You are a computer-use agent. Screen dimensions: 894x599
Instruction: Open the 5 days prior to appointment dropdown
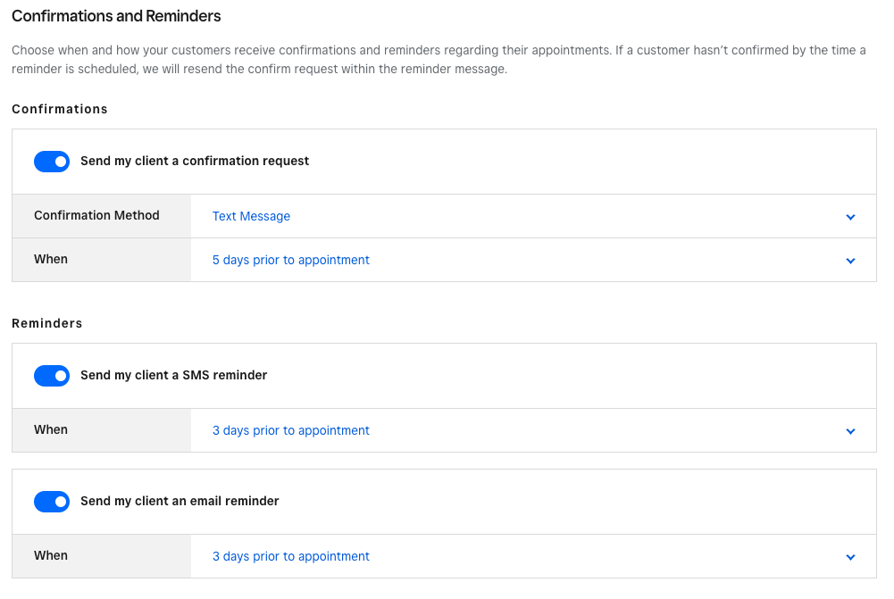pos(291,260)
